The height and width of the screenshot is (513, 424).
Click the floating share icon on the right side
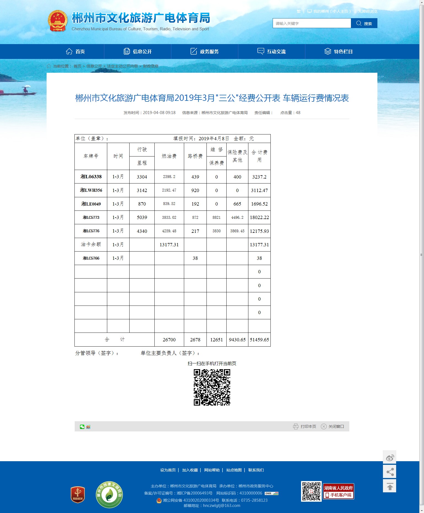tap(390, 472)
